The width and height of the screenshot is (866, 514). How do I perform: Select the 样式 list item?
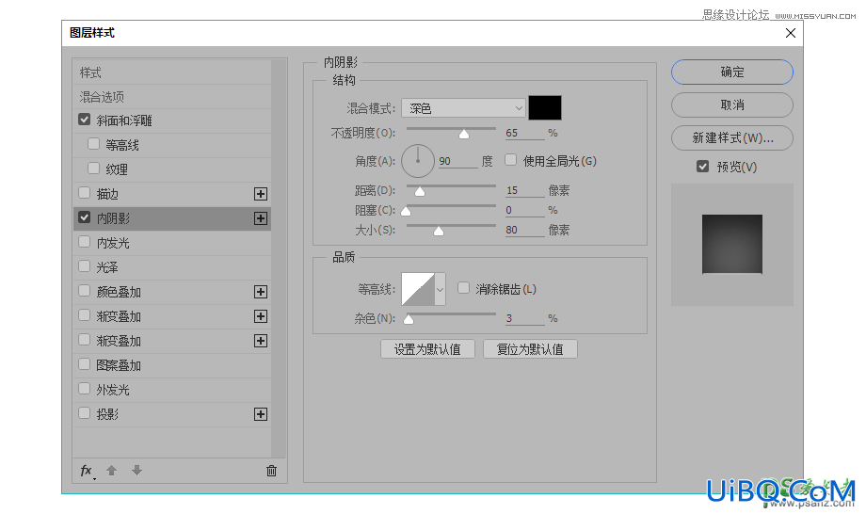[x=171, y=72]
